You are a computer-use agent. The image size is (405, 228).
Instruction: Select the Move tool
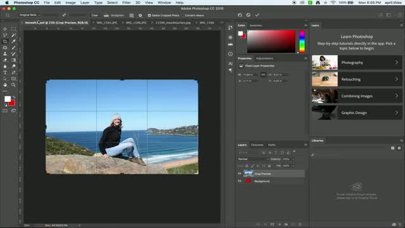point(5,29)
